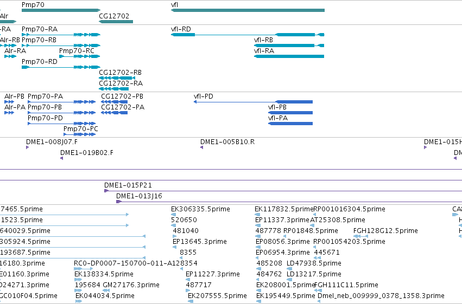Image resolution: width=462 pixels, height=304 pixels.
Task: Click the CG12702-RB transcript arrows
Action: point(117,78)
